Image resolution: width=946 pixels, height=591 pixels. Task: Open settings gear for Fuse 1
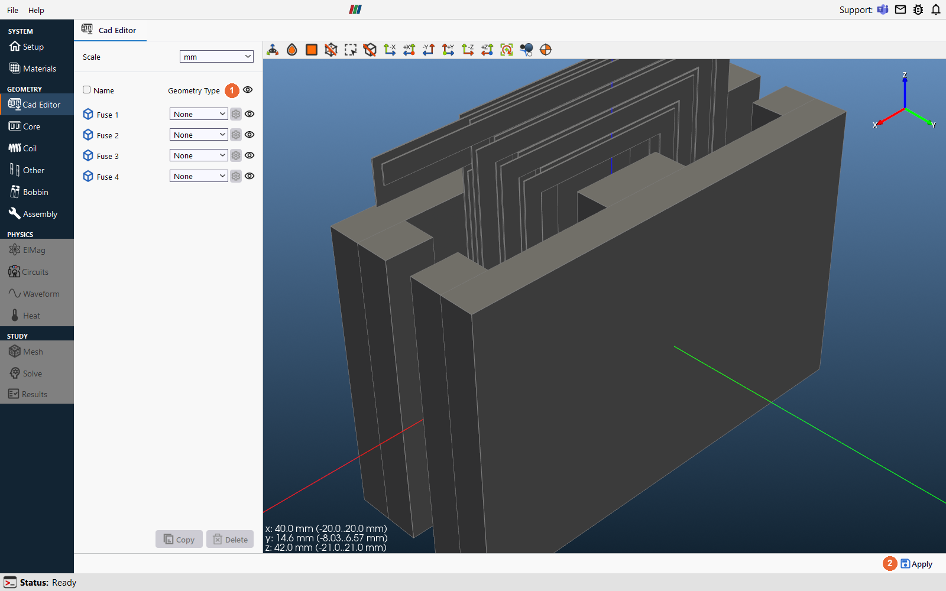click(x=236, y=114)
